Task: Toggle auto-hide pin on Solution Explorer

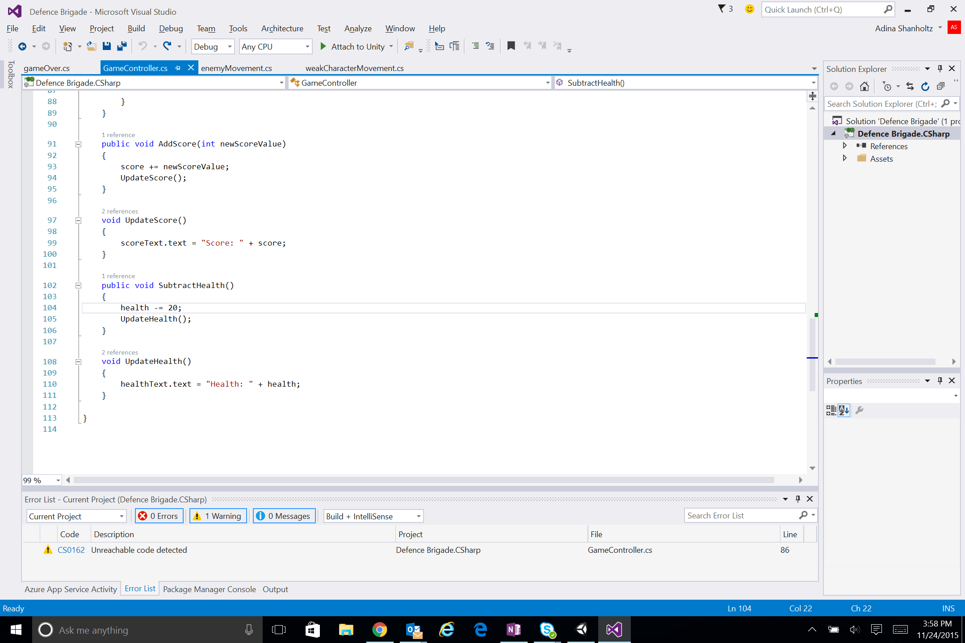Action: [x=940, y=68]
